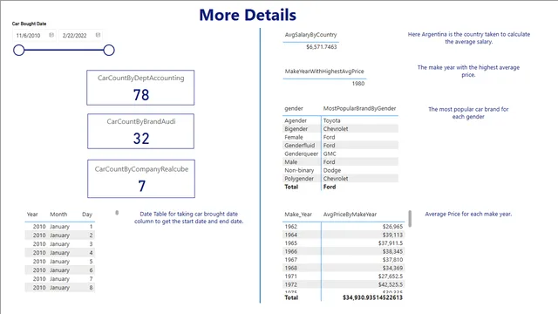
Task: Select the 1972 make year row
Action: coord(344,284)
